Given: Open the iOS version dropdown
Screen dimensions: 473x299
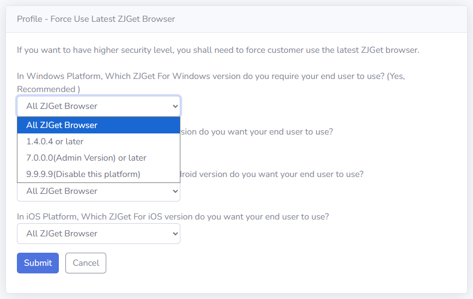Looking at the screenshot, I should 98,234.
